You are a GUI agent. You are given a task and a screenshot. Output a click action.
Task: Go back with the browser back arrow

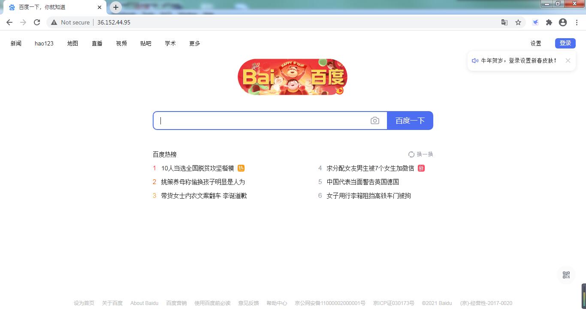coord(9,22)
